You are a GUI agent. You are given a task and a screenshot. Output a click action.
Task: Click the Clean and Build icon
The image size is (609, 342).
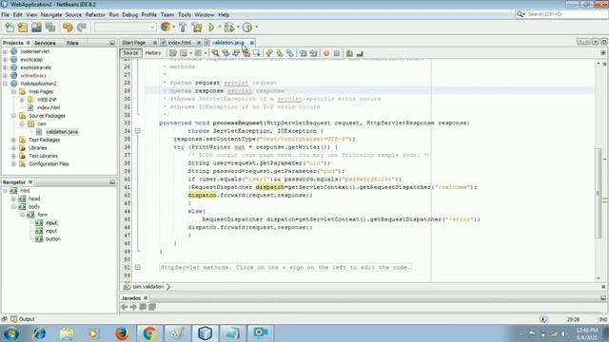click(x=197, y=28)
